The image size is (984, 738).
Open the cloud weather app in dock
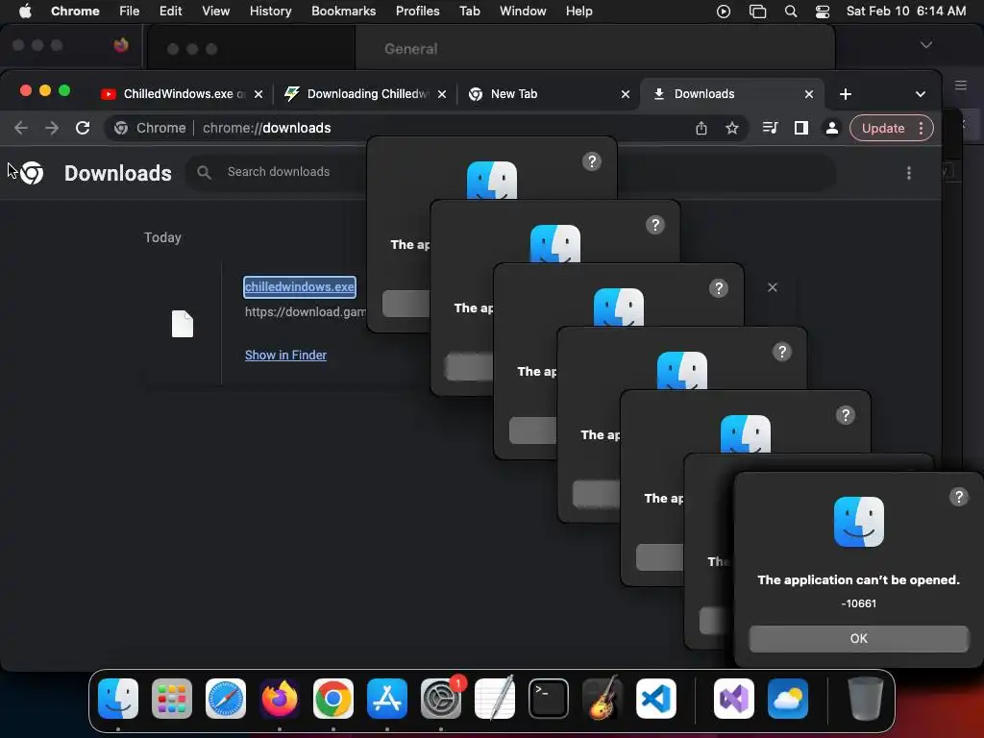click(x=788, y=699)
